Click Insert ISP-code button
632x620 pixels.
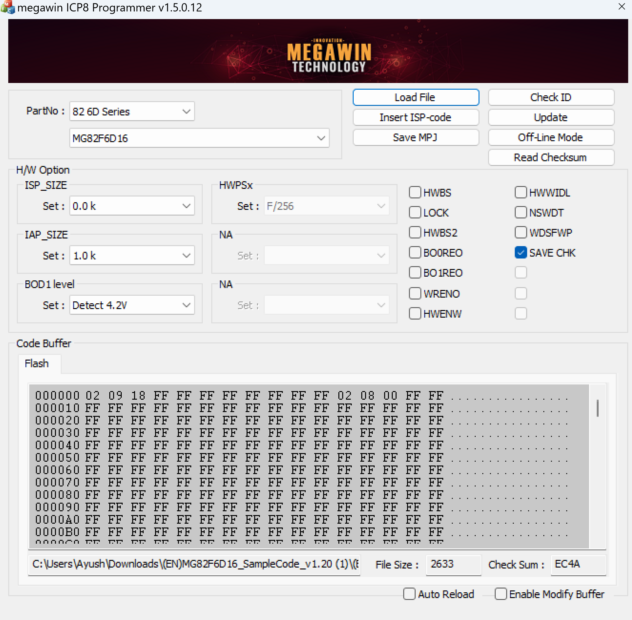point(416,117)
